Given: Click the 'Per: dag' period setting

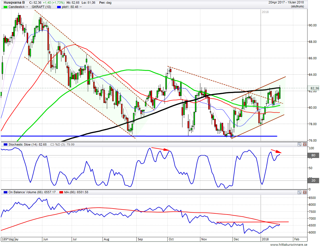Looking at the screenshot, I should [x=105, y=3].
